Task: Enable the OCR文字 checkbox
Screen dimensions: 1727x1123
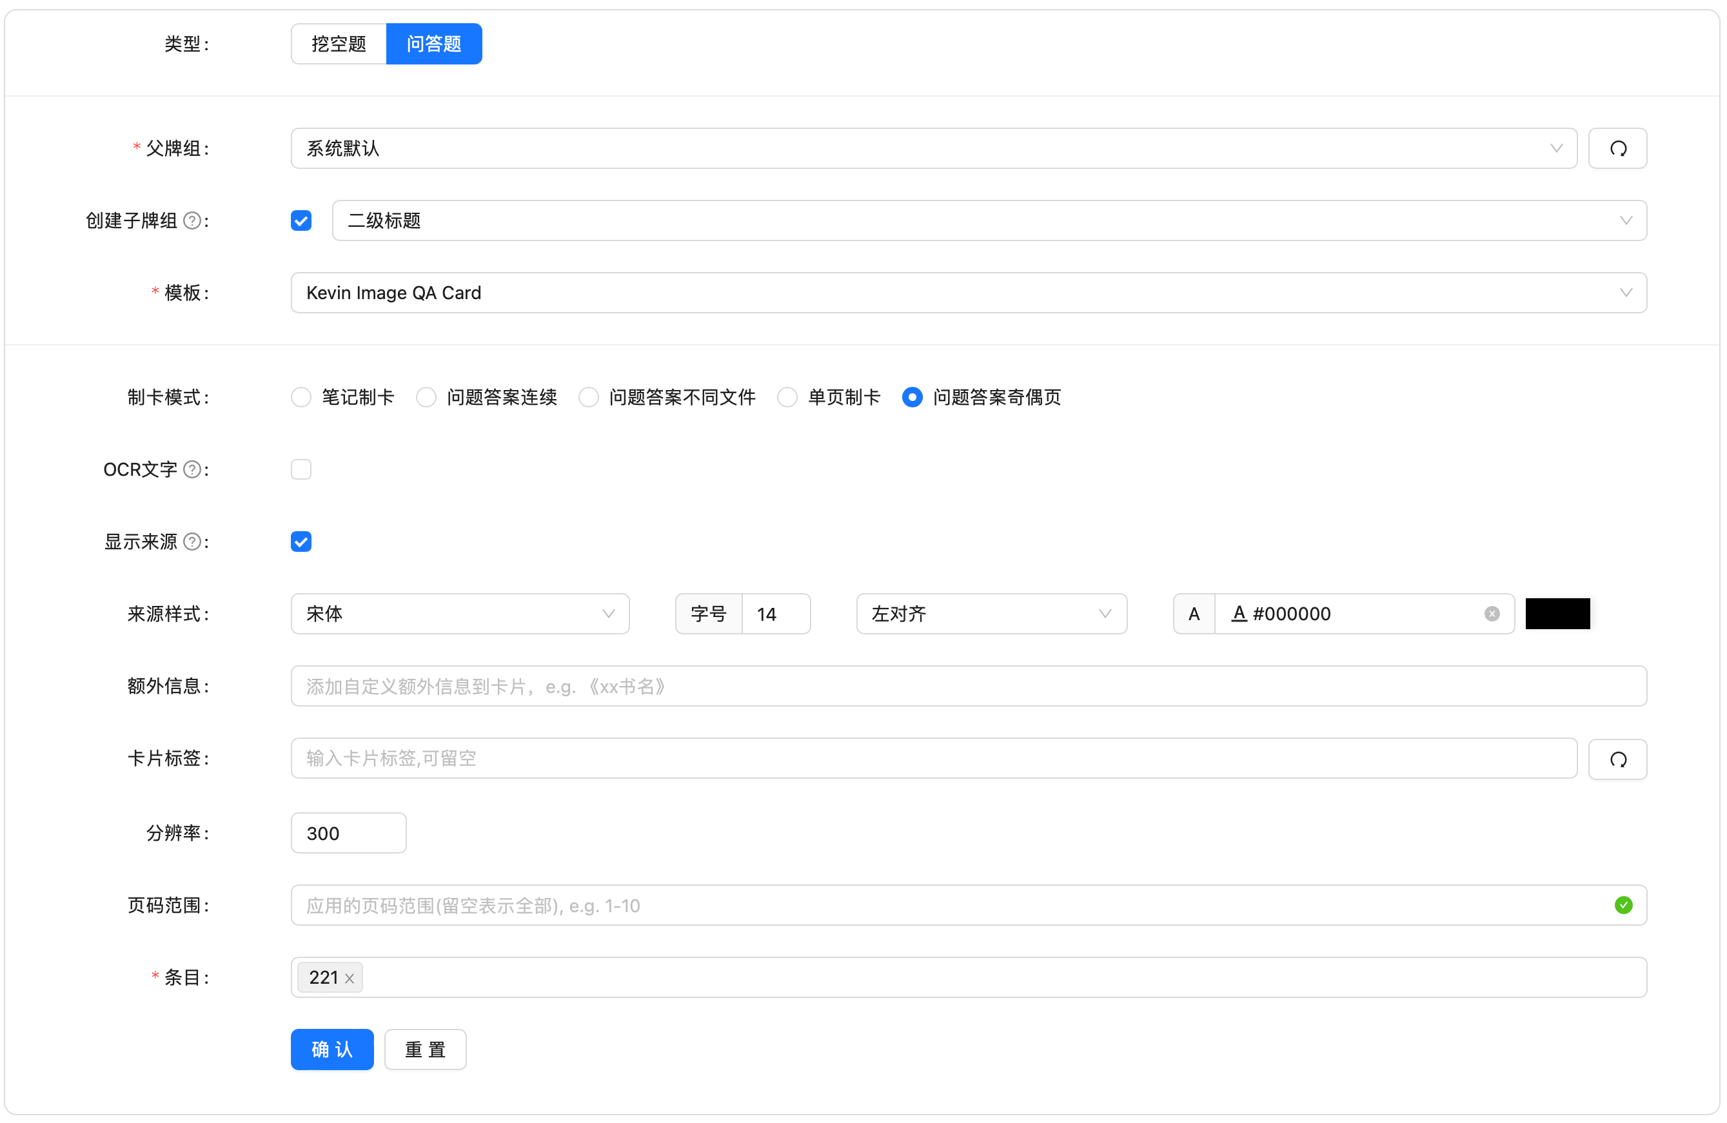Action: (301, 469)
